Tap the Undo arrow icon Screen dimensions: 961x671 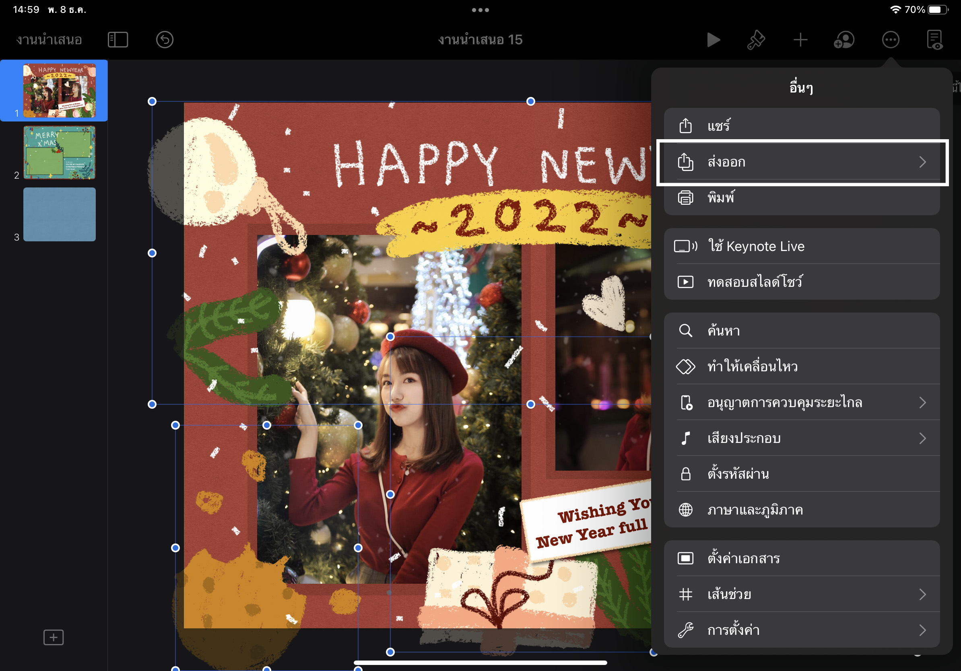165,40
